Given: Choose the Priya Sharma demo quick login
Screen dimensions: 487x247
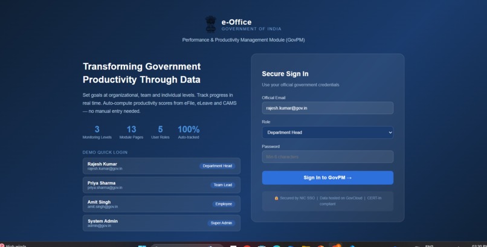Looking at the screenshot, I should click(161, 185).
